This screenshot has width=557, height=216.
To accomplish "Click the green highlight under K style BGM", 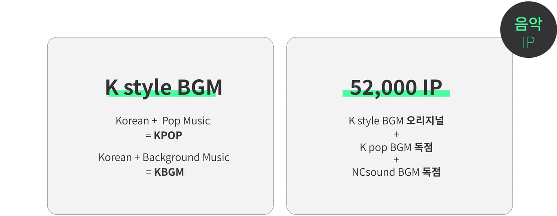I will coord(161,94).
